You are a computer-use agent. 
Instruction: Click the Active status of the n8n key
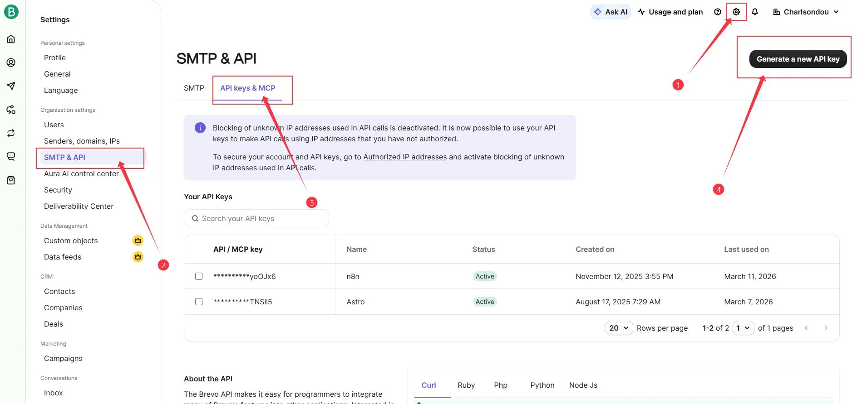(x=485, y=276)
